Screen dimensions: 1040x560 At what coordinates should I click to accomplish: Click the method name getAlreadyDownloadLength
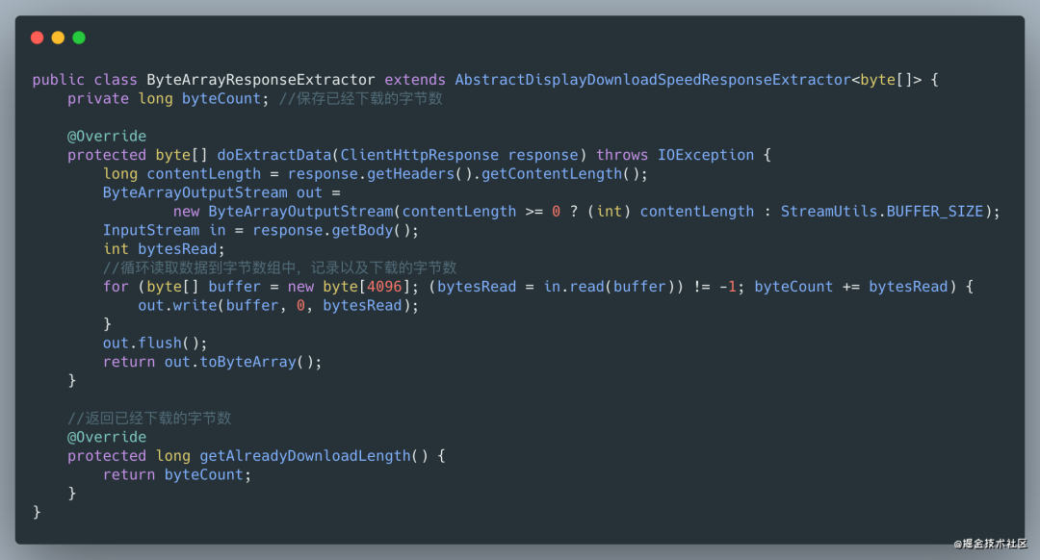(305, 456)
